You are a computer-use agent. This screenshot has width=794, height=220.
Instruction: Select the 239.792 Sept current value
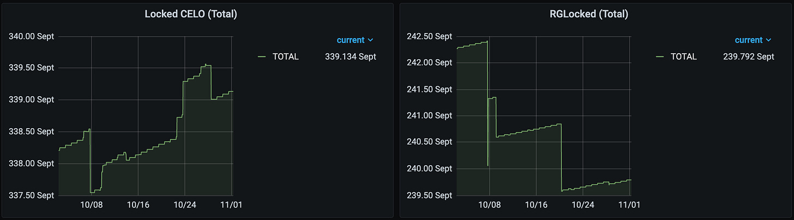click(748, 56)
